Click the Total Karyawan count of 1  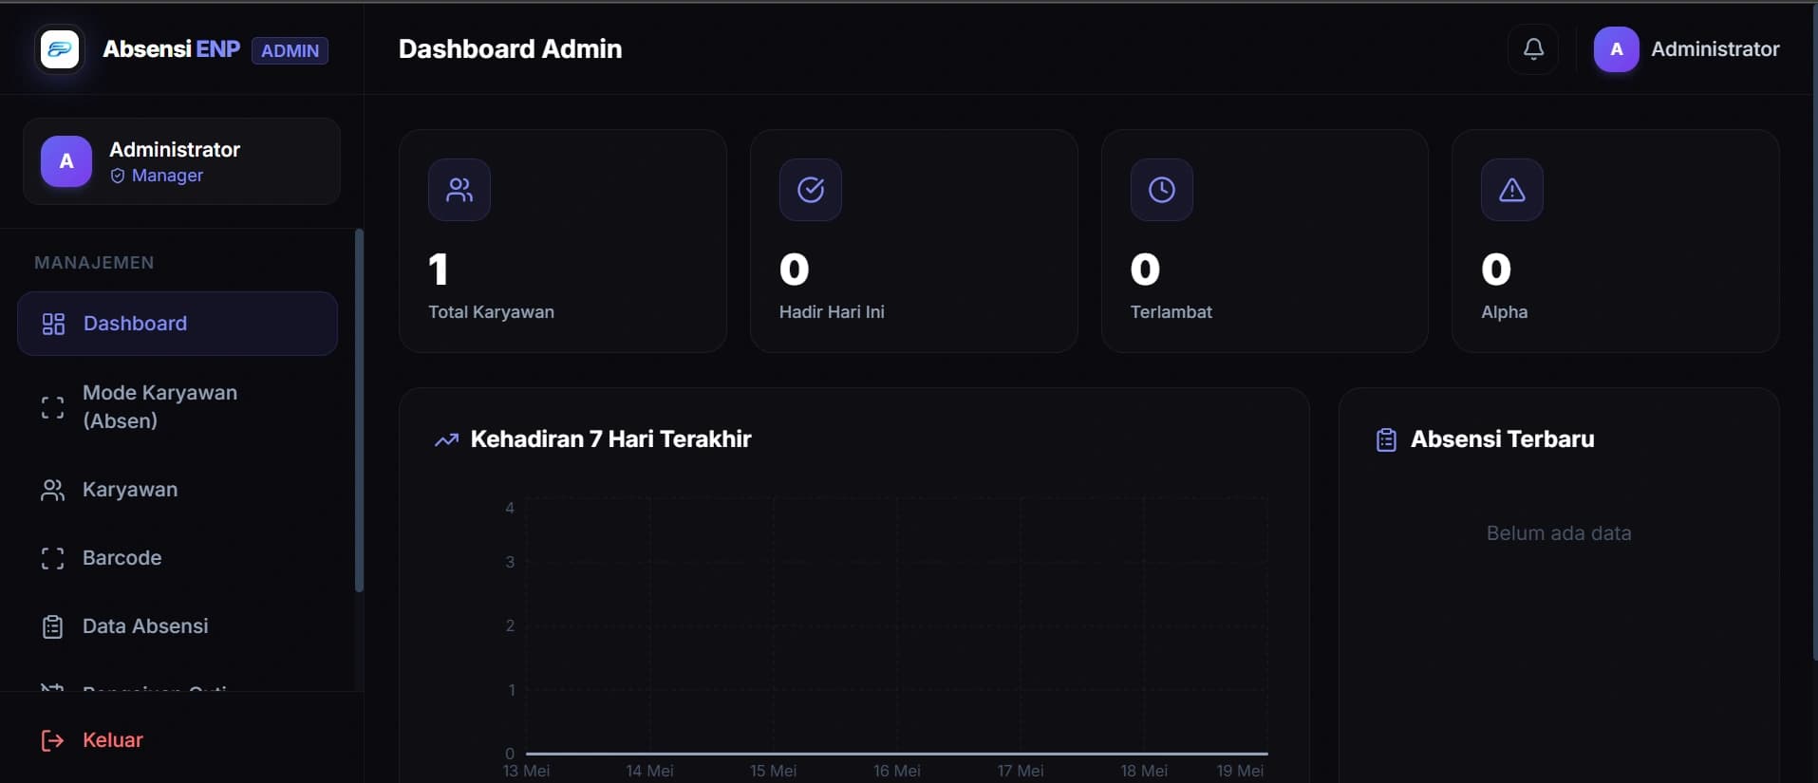tap(438, 270)
